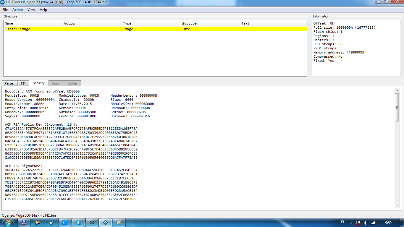Viewport: 404px width, 227px height.
Task: Click the UEFITool gear taskbar icon
Action: (x=106, y=223)
